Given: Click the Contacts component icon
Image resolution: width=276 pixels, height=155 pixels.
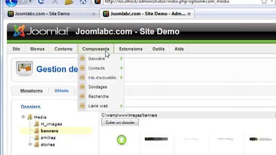Looking at the screenshot, I should (x=82, y=68).
